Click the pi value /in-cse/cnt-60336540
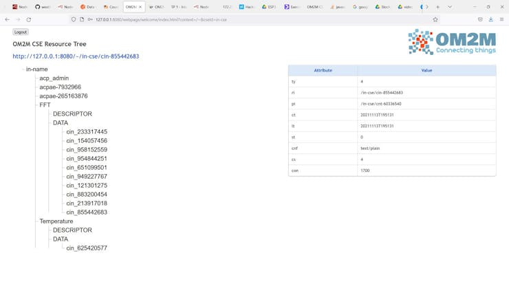Viewport: 509px width, 304px height. pos(381,104)
